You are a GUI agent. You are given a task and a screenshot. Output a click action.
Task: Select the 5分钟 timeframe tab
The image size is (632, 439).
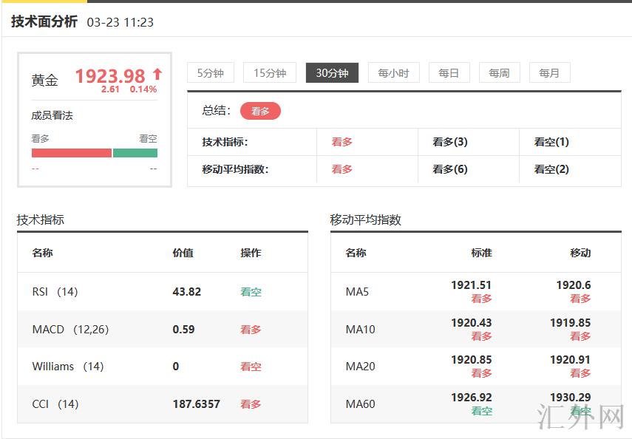[x=211, y=72]
